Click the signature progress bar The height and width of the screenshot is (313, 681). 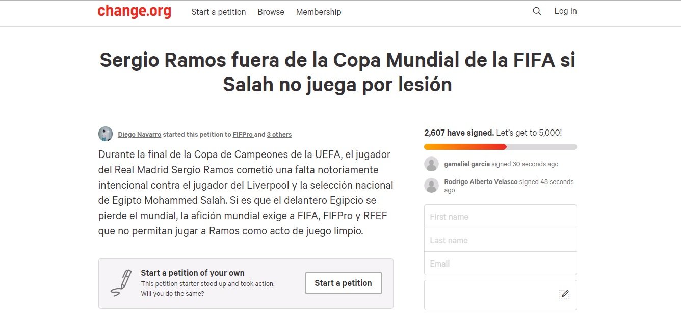point(500,147)
